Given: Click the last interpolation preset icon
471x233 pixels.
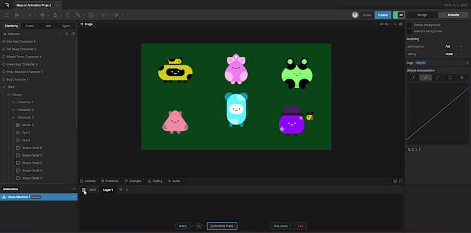Looking at the screenshot, I should tap(462, 77).
